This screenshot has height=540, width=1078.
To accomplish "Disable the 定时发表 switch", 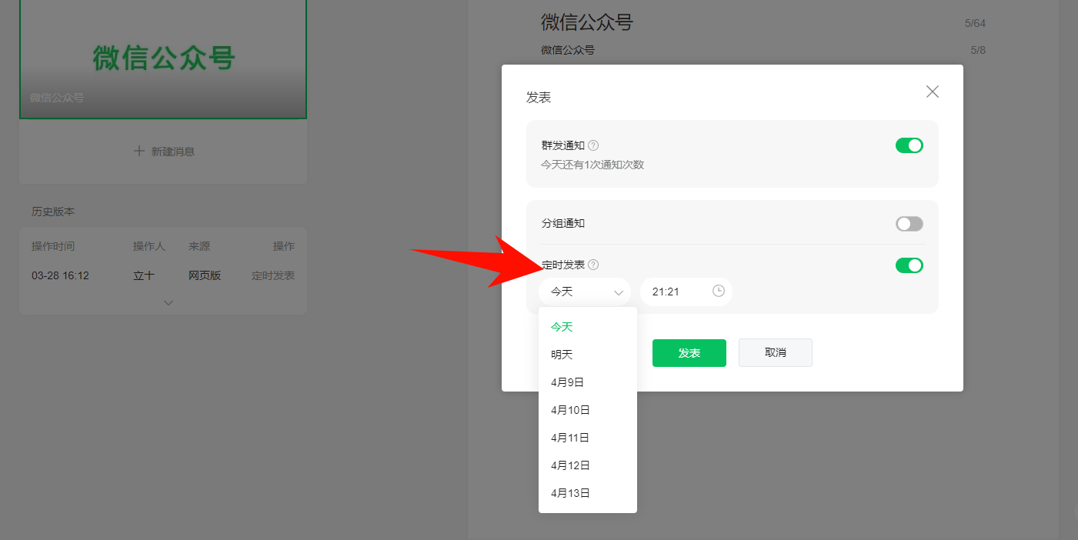I will coord(909,265).
